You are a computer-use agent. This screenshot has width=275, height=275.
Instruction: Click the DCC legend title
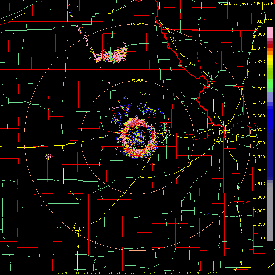269,18
